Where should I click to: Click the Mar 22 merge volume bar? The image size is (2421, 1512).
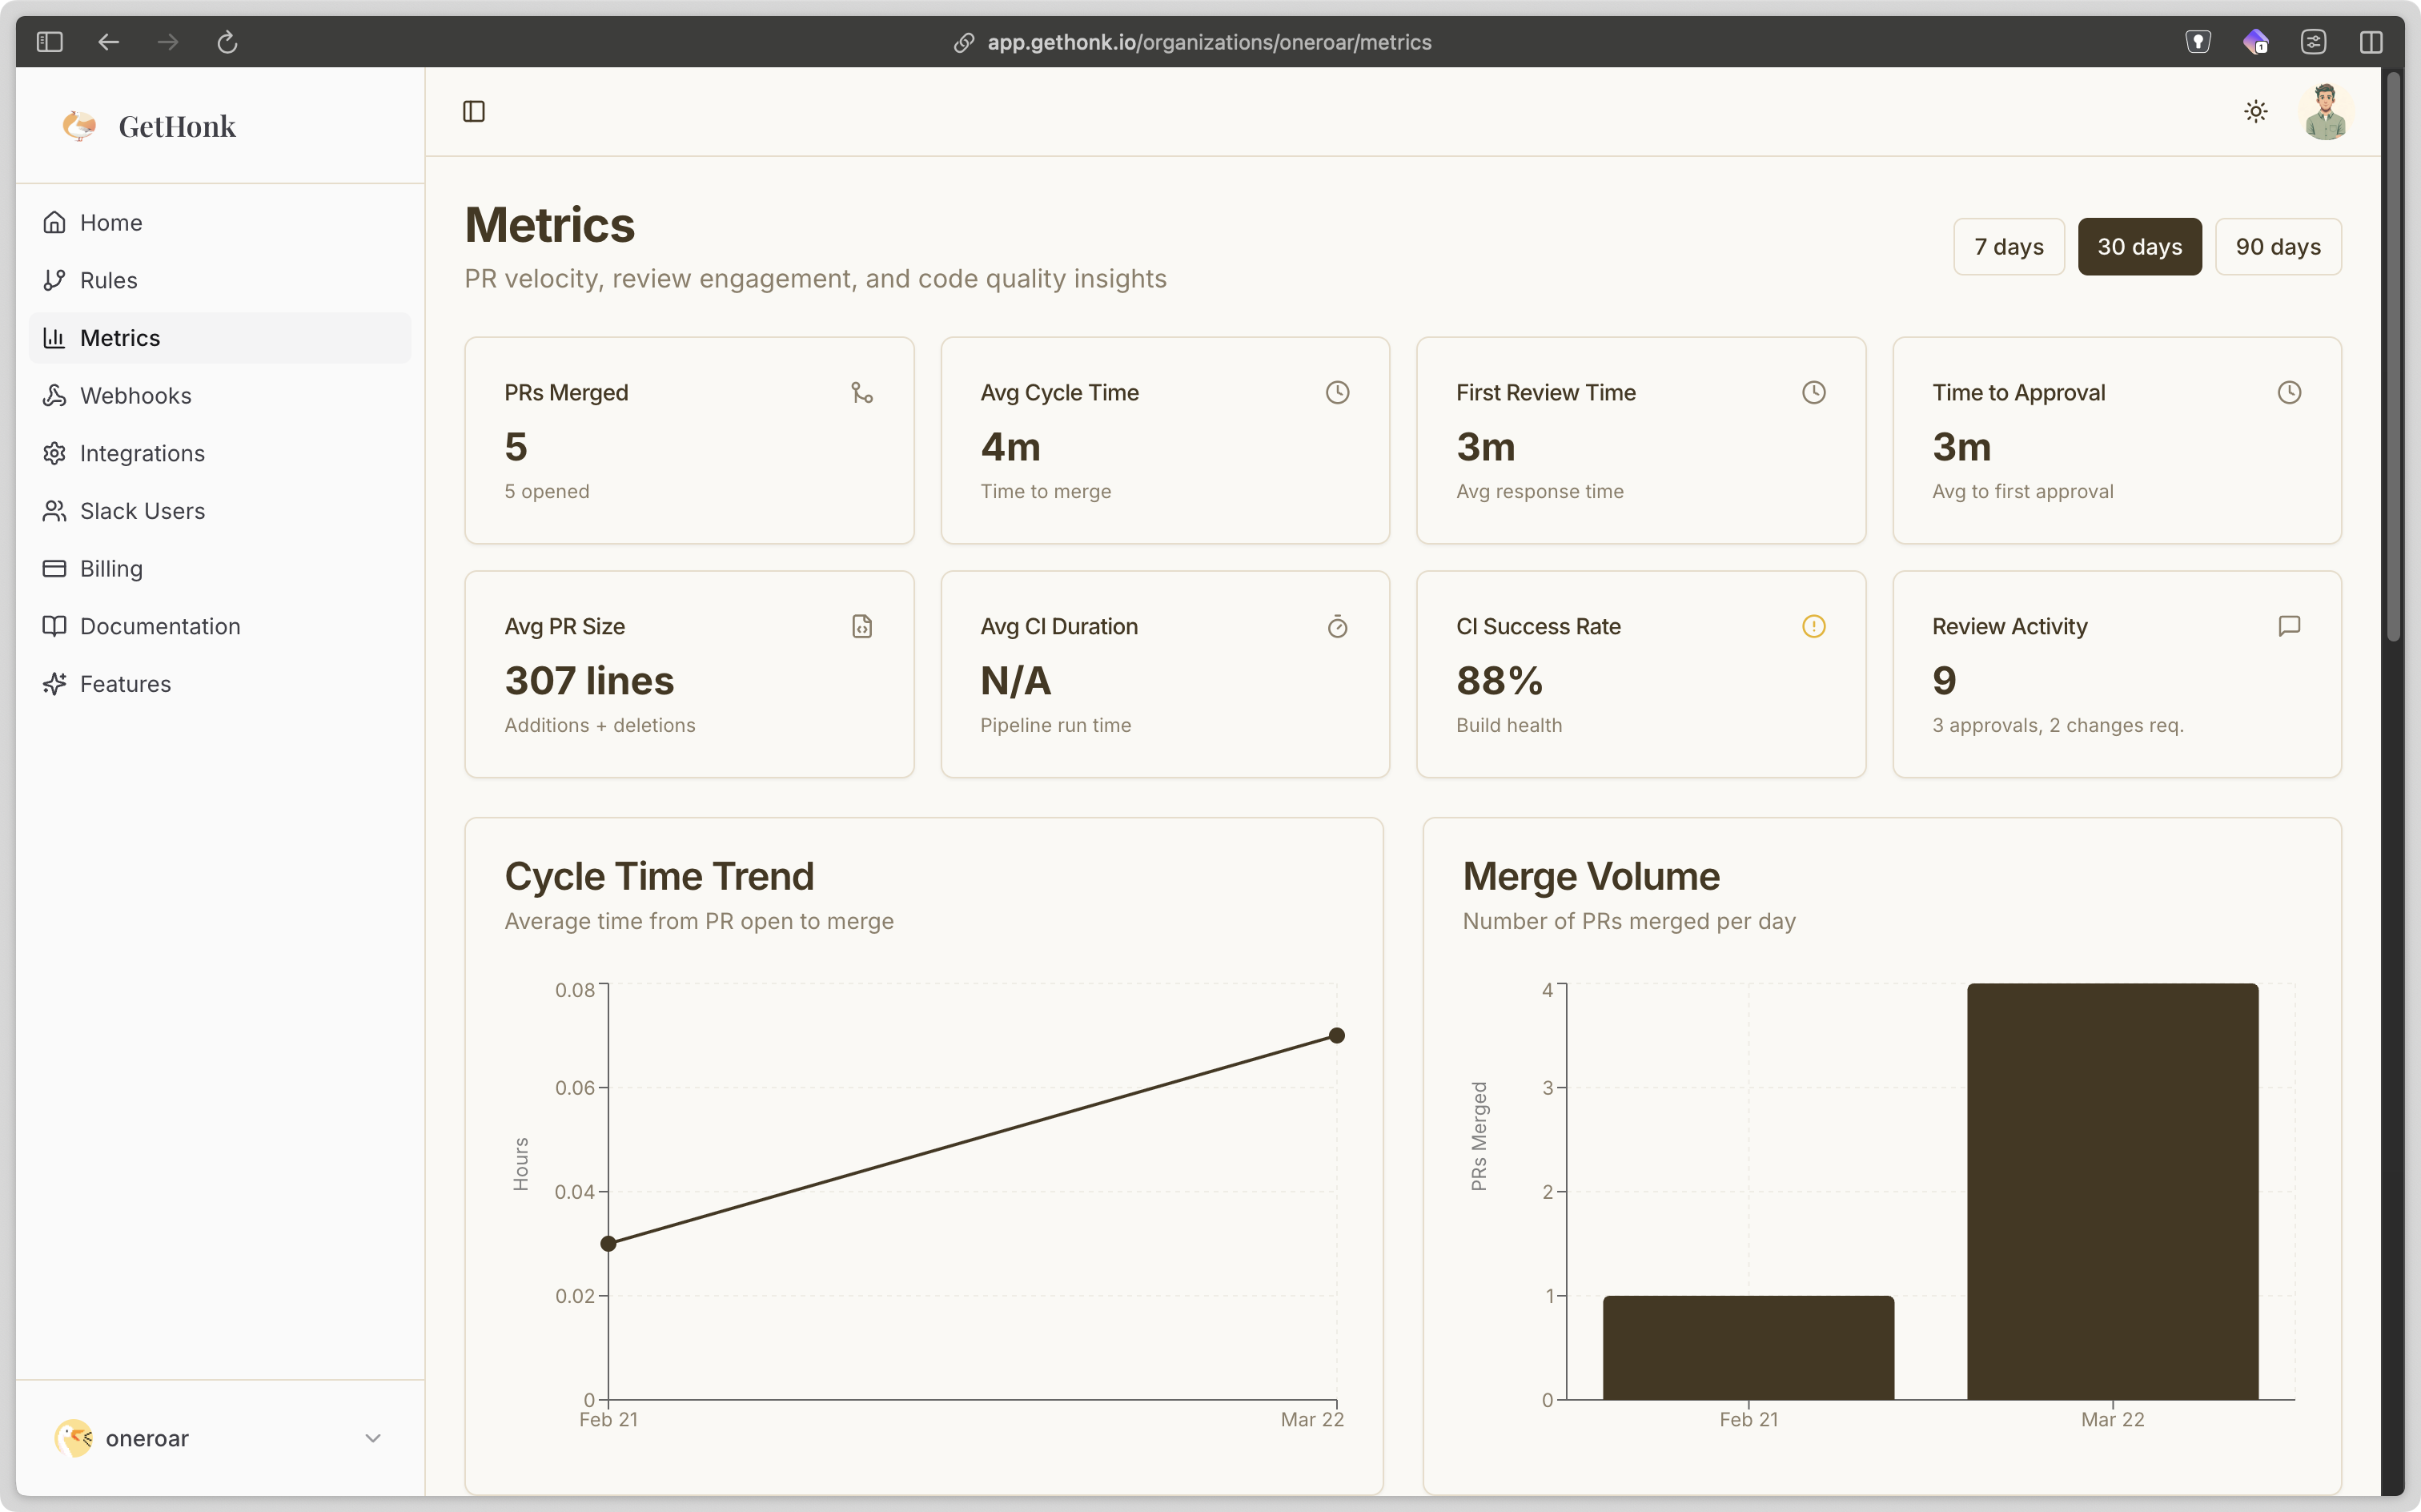point(2112,1192)
